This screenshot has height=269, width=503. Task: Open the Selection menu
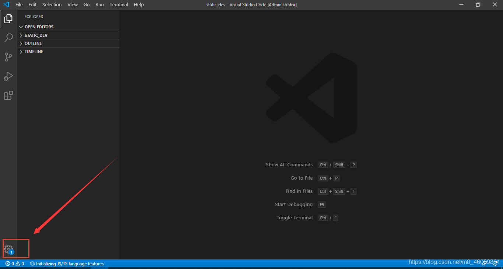52,5
